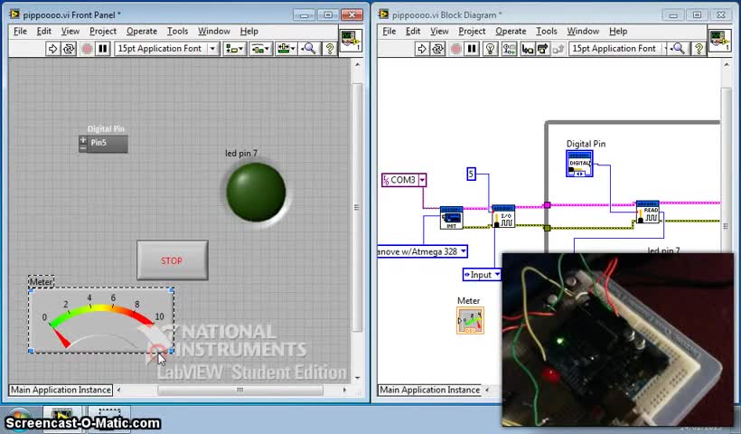
Task: Open Window menu in Block Diagram
Action: click(583, 32)
